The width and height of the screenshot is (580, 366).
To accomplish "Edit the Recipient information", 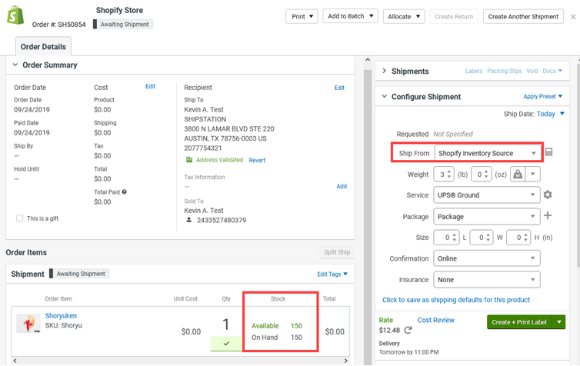I will click(x=339, y=88).
